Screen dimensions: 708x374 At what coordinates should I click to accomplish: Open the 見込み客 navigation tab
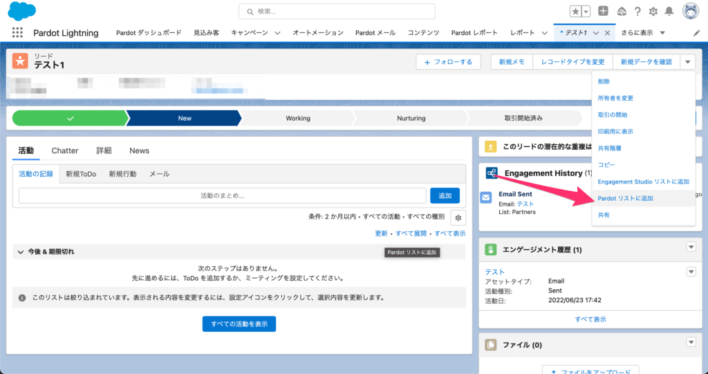[206, 32]
